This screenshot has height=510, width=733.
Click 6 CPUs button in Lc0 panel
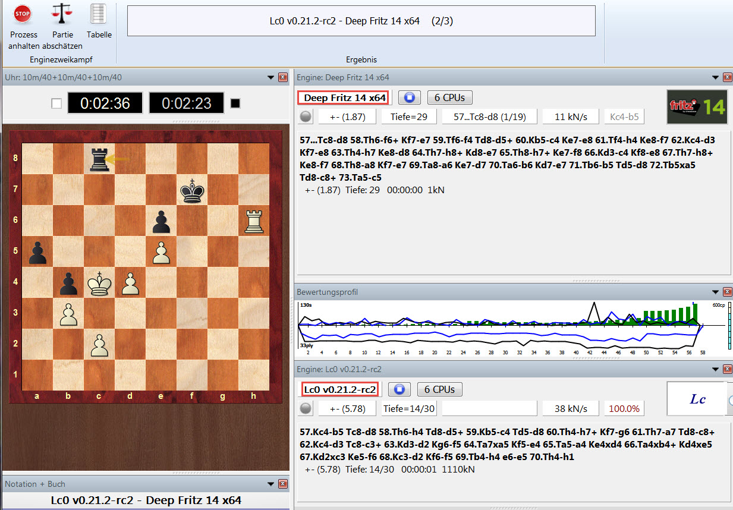[x=440, y=389]
